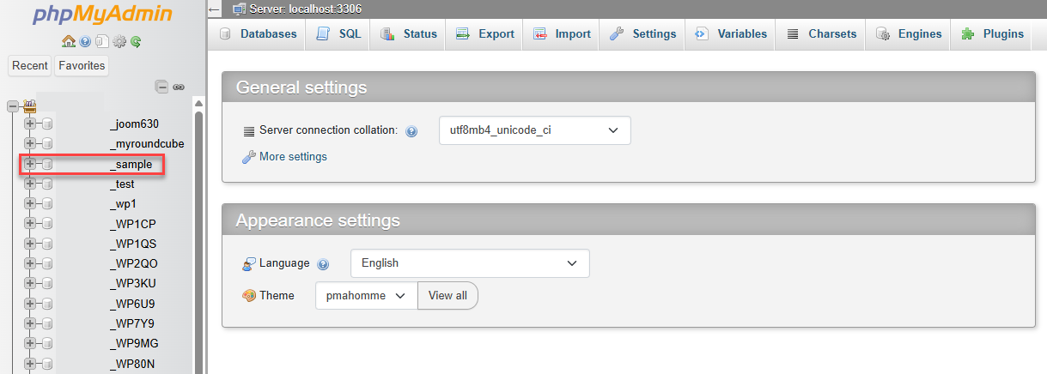Open the Theme dropdown showing pmahomme

point(366,295)
